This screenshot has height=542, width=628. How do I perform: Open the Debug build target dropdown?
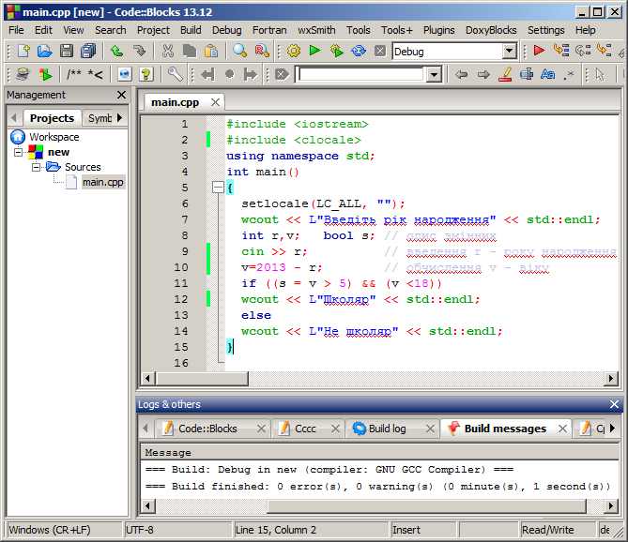(509, 52)
